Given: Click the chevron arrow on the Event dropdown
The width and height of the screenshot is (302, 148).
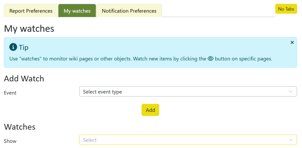Looking at the screenshot, I should (x=290, y=92).
